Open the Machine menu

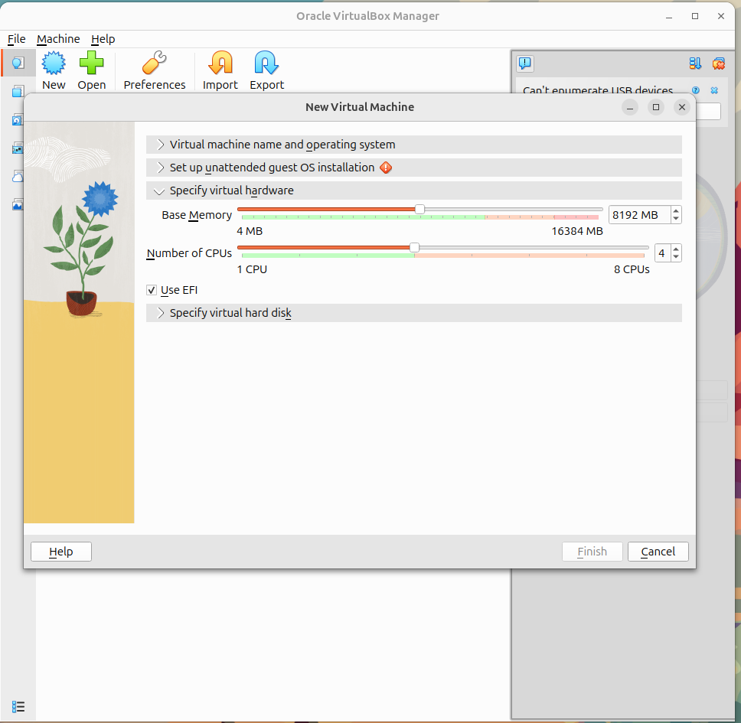58,39
